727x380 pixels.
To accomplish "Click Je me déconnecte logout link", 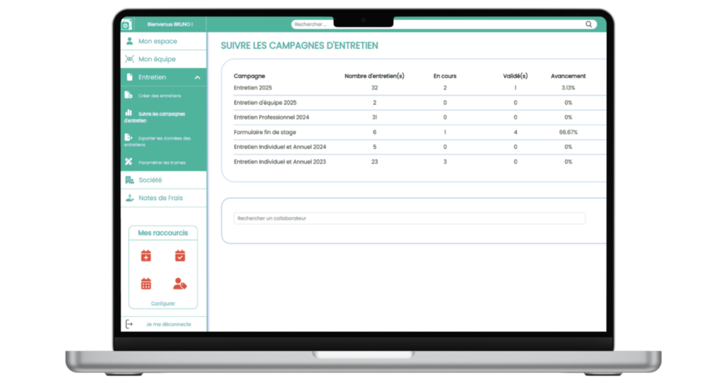I will tap(168, 324).
